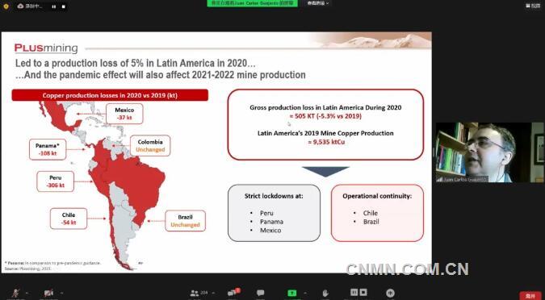Pause the recording from bottom toolbar
This screenshot has width=545, height=300.
[354, 293]
